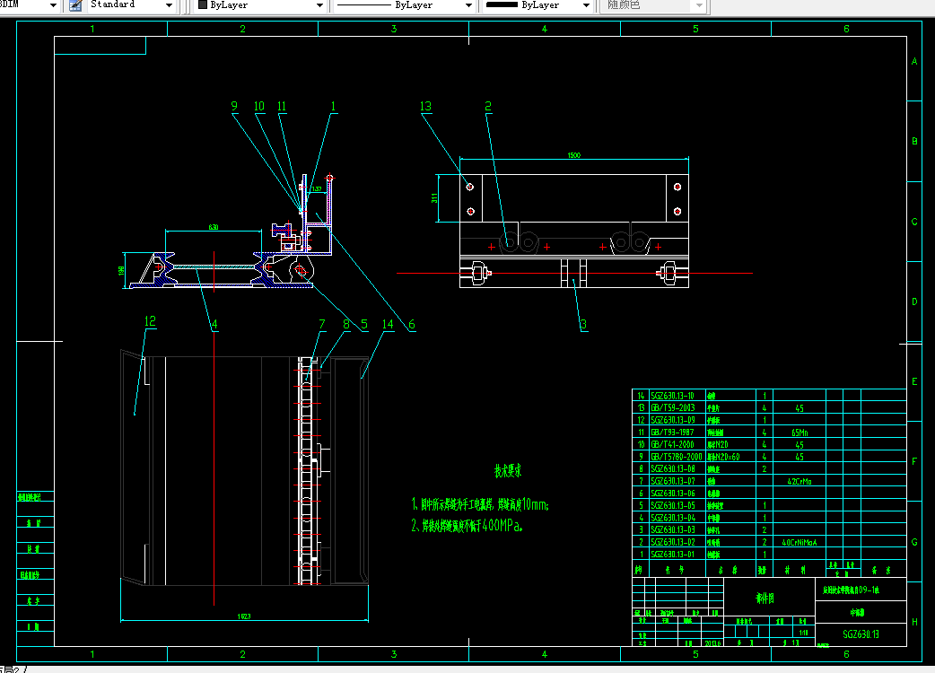
Task: Open the Text Style manager icon
Action: coord(75,5)
